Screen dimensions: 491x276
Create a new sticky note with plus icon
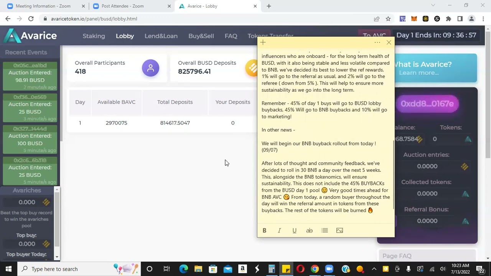(263, 43)
